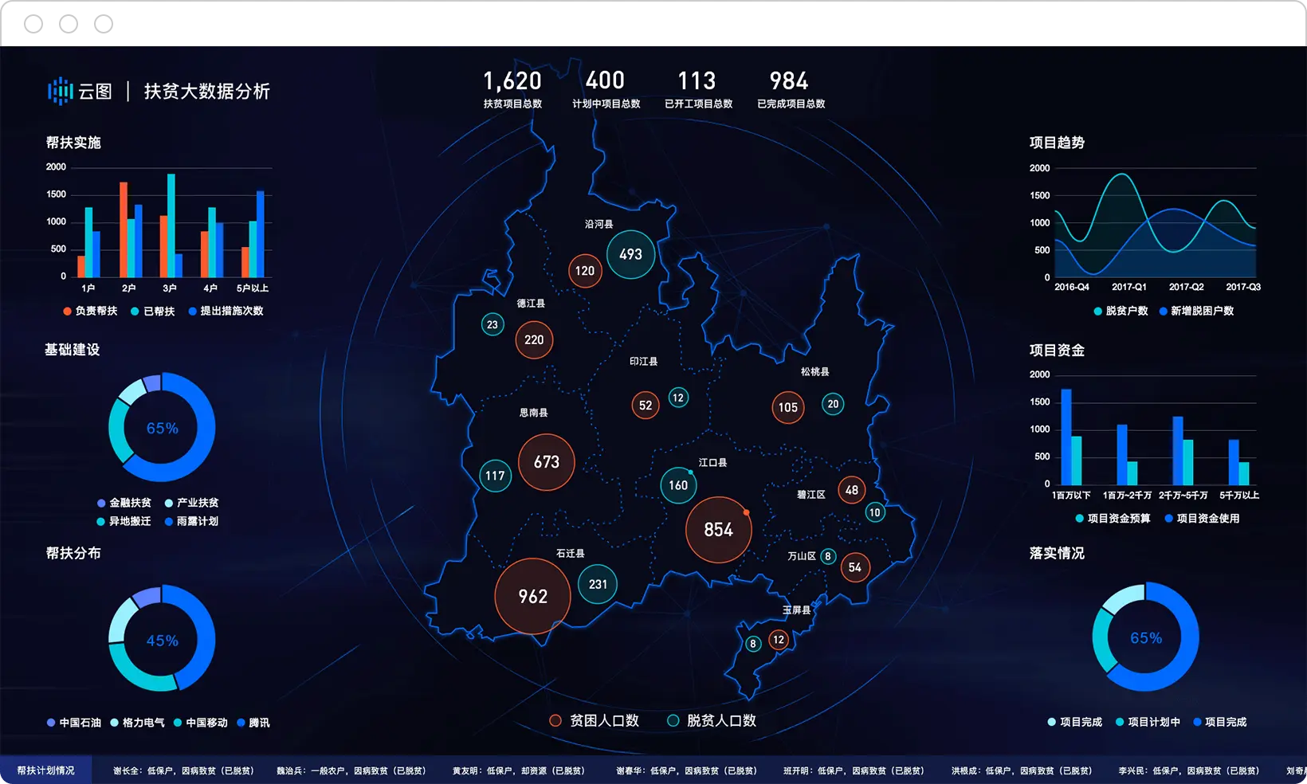Viewport: 1307px width, 784px height.
Task: Toggle the 负责帮扶 legend item
Action: pos(90,311)
